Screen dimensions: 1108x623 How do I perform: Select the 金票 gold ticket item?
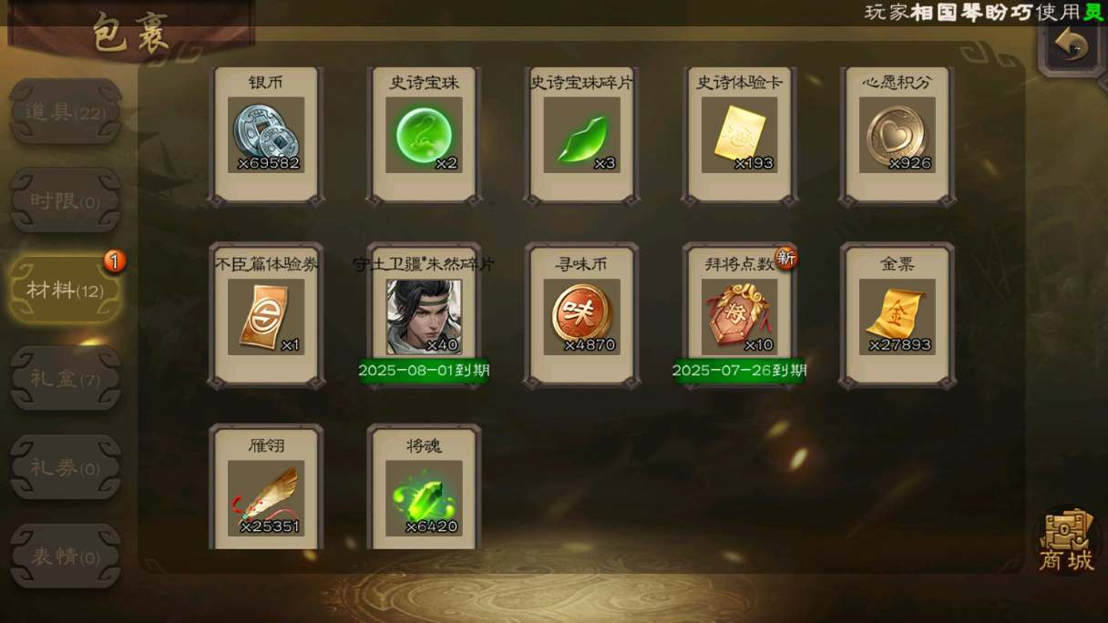tap(898, 317)
